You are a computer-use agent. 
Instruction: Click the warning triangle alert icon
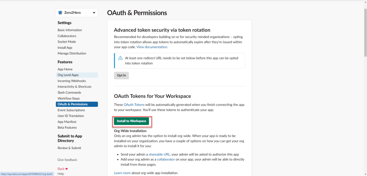[x=120, y=58]
